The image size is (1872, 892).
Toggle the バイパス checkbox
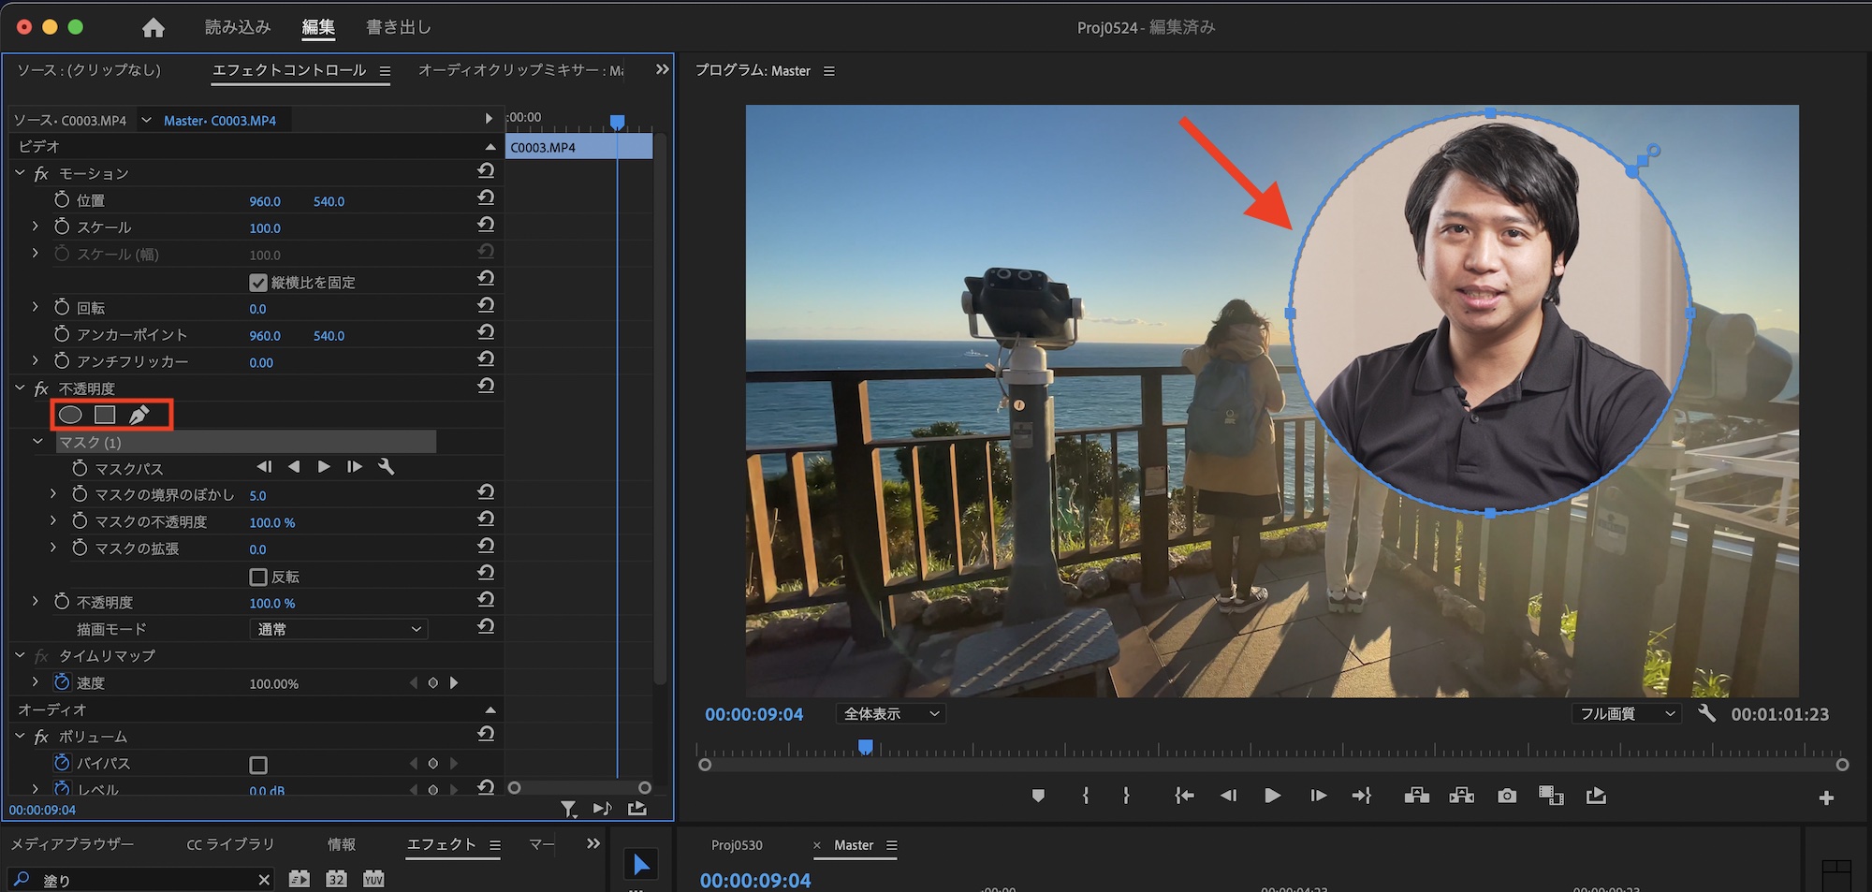pyautogui.click(x=258, y=765)
